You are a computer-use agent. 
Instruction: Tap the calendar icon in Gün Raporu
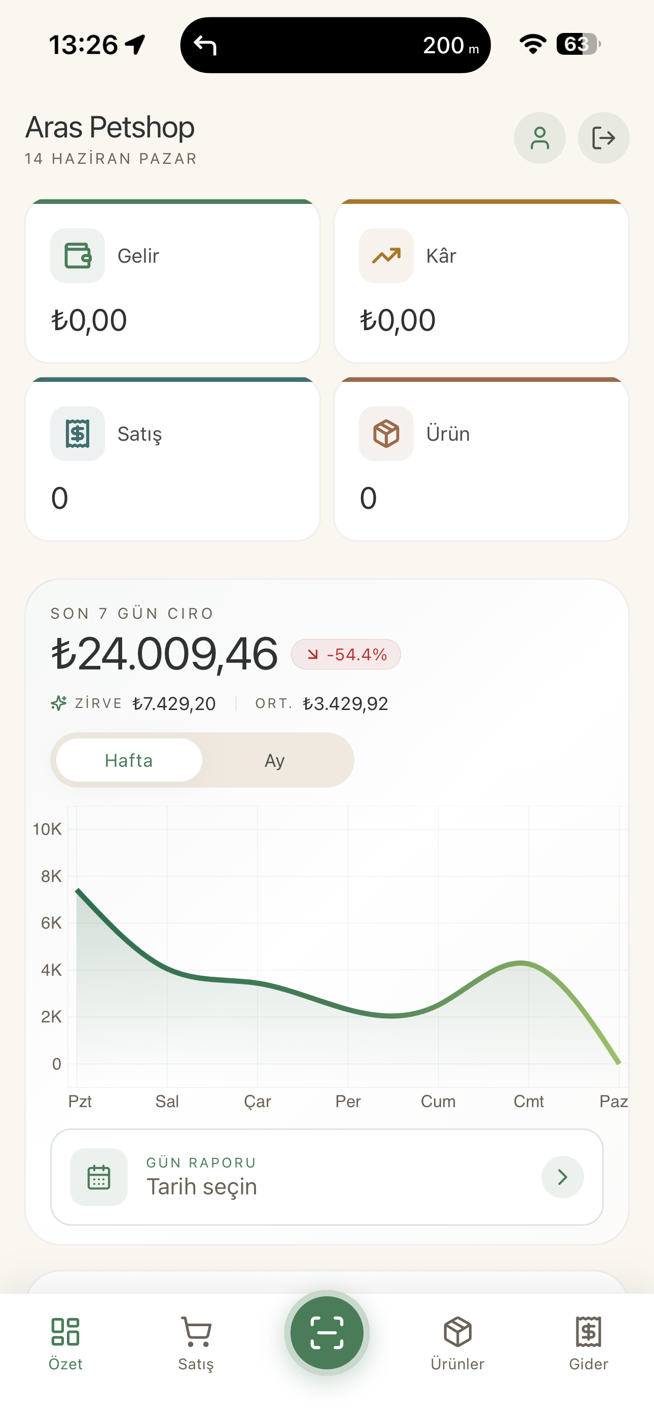coord(99,1177)
